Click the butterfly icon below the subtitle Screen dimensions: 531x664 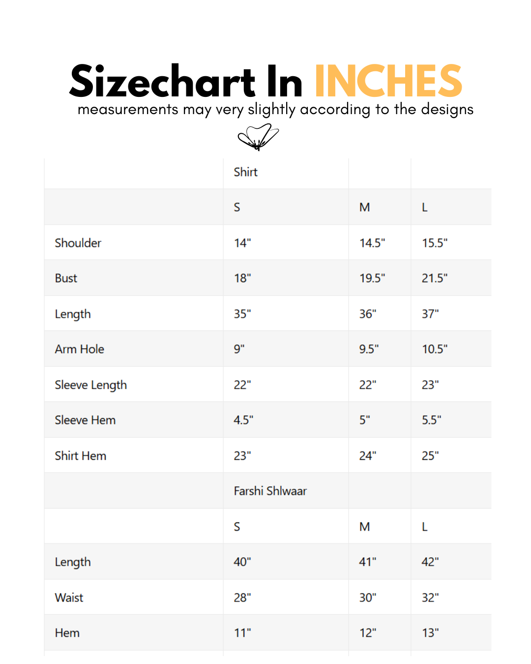(258, 137)
